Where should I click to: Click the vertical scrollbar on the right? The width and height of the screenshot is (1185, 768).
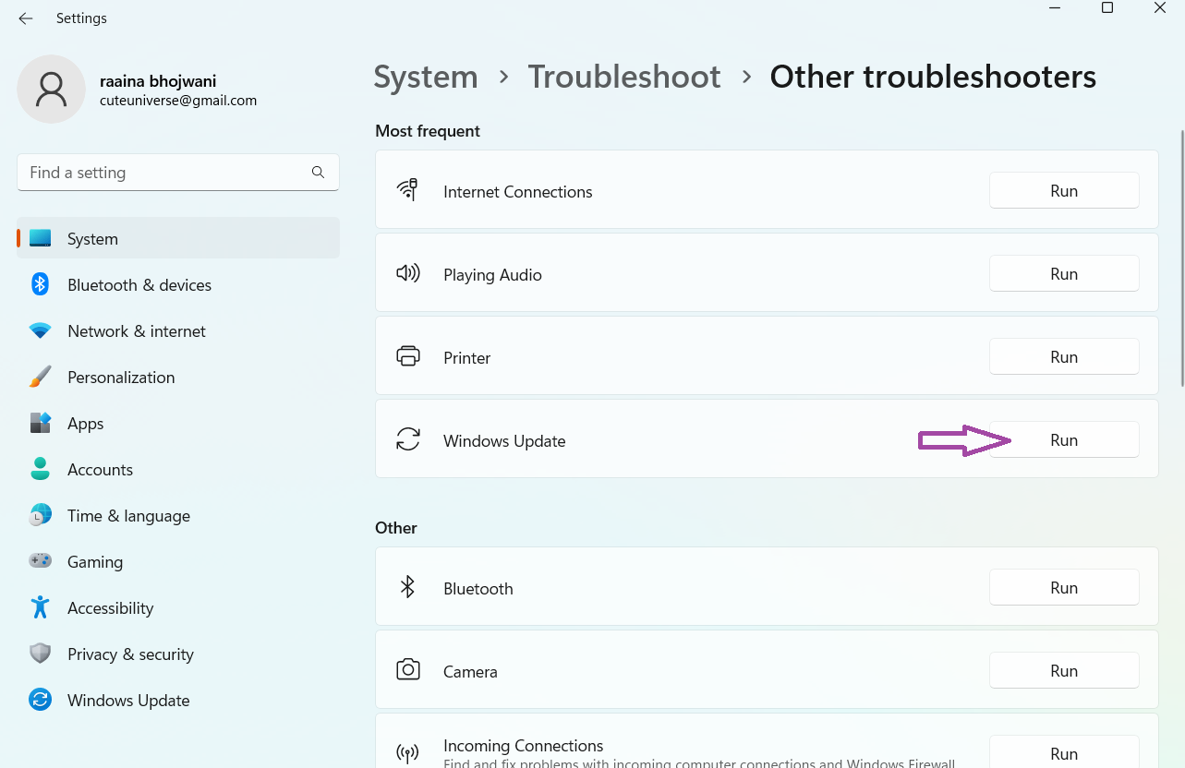tap(1181, 258)
